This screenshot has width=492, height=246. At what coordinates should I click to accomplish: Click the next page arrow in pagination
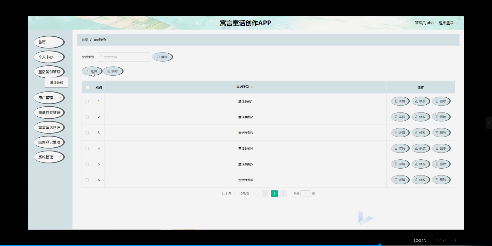(283, 193)
